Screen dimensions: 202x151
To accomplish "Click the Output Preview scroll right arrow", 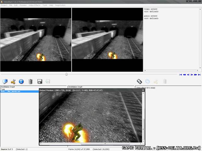I will [141, 144].
